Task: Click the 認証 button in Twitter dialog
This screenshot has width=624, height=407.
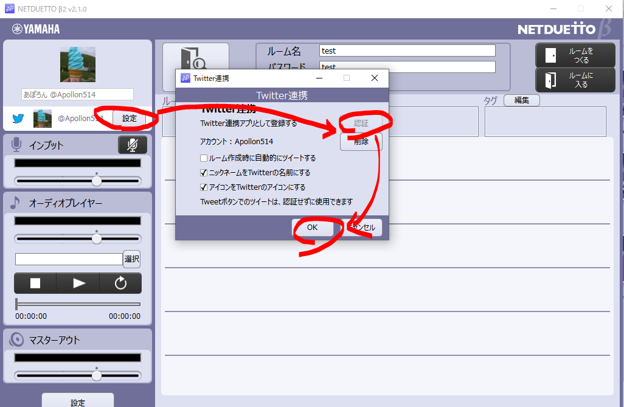Action: click(x=361, y=123)
